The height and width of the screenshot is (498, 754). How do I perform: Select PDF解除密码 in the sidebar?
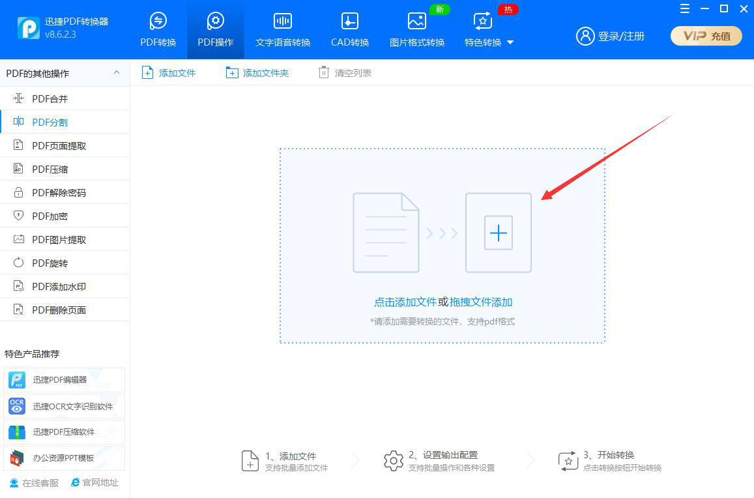(x=65, y=192)
